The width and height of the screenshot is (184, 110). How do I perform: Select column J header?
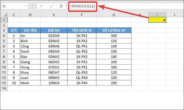[175, 15]
